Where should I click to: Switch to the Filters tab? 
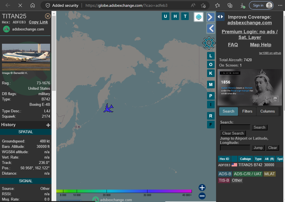pyautogui.click(x=247, y=111)
